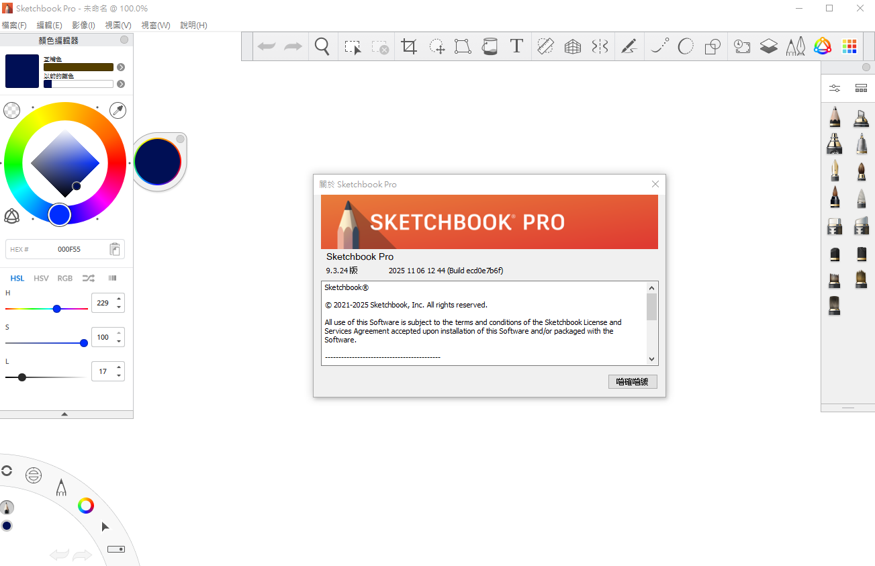This screenshot has width=875, height=566.
Task: Open the Color Library grid icon
Action: point(849,46)
